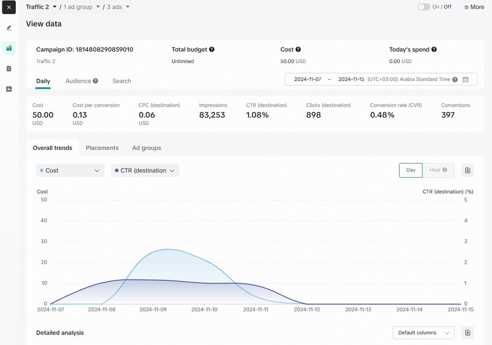Click the edit pencil icon in sidebar
This screenshot has width=492, height=345.
click(x=9, y=28)
